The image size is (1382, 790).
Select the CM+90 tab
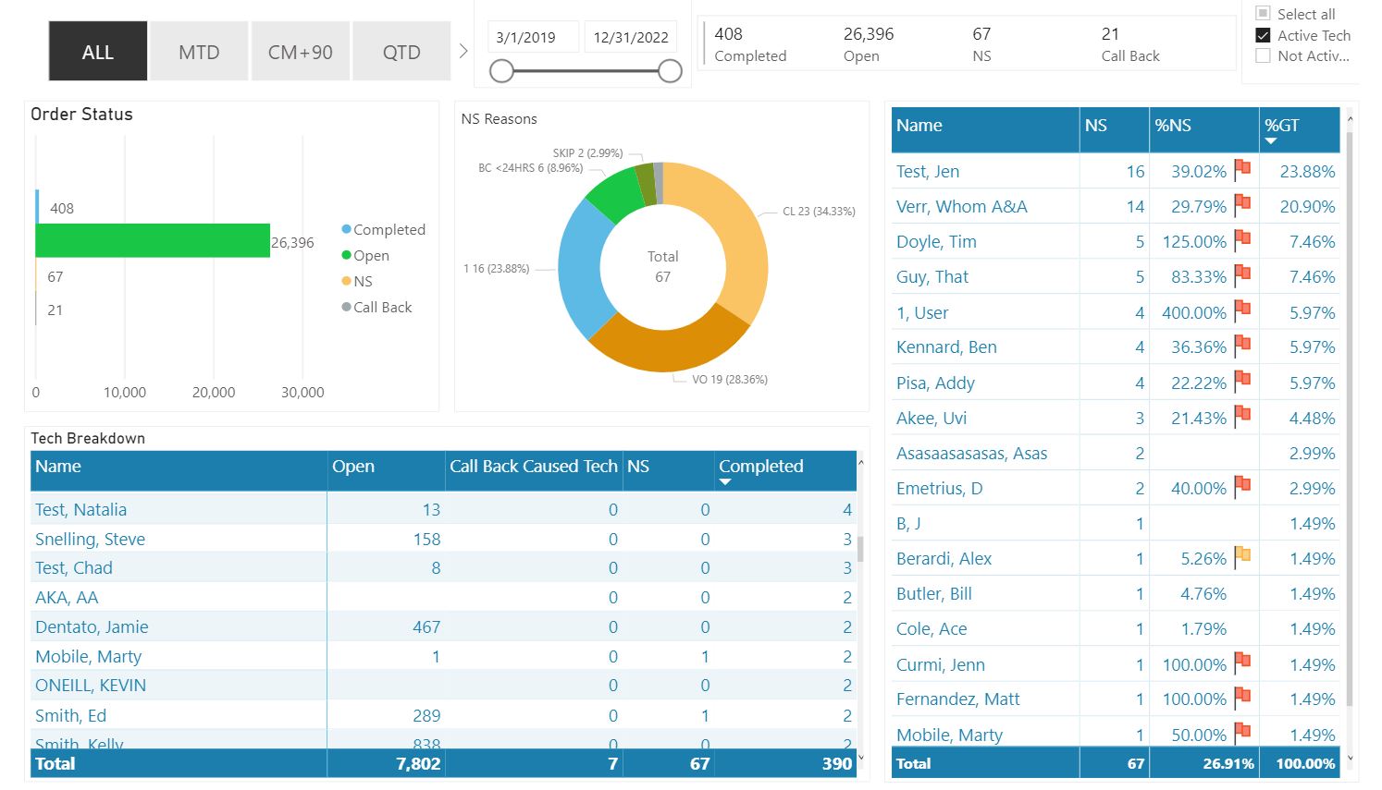(x=300, y=51)
